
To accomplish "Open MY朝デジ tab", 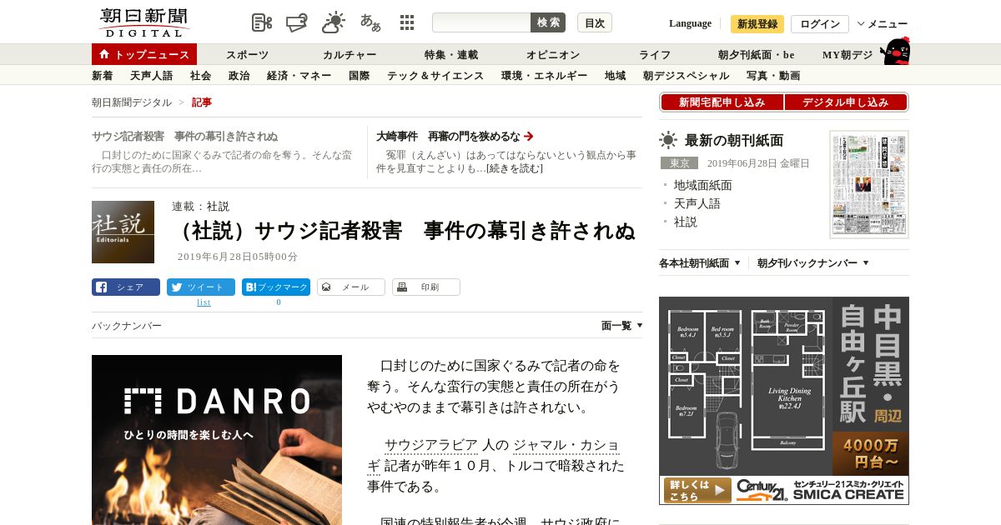I will pos(848,55).
